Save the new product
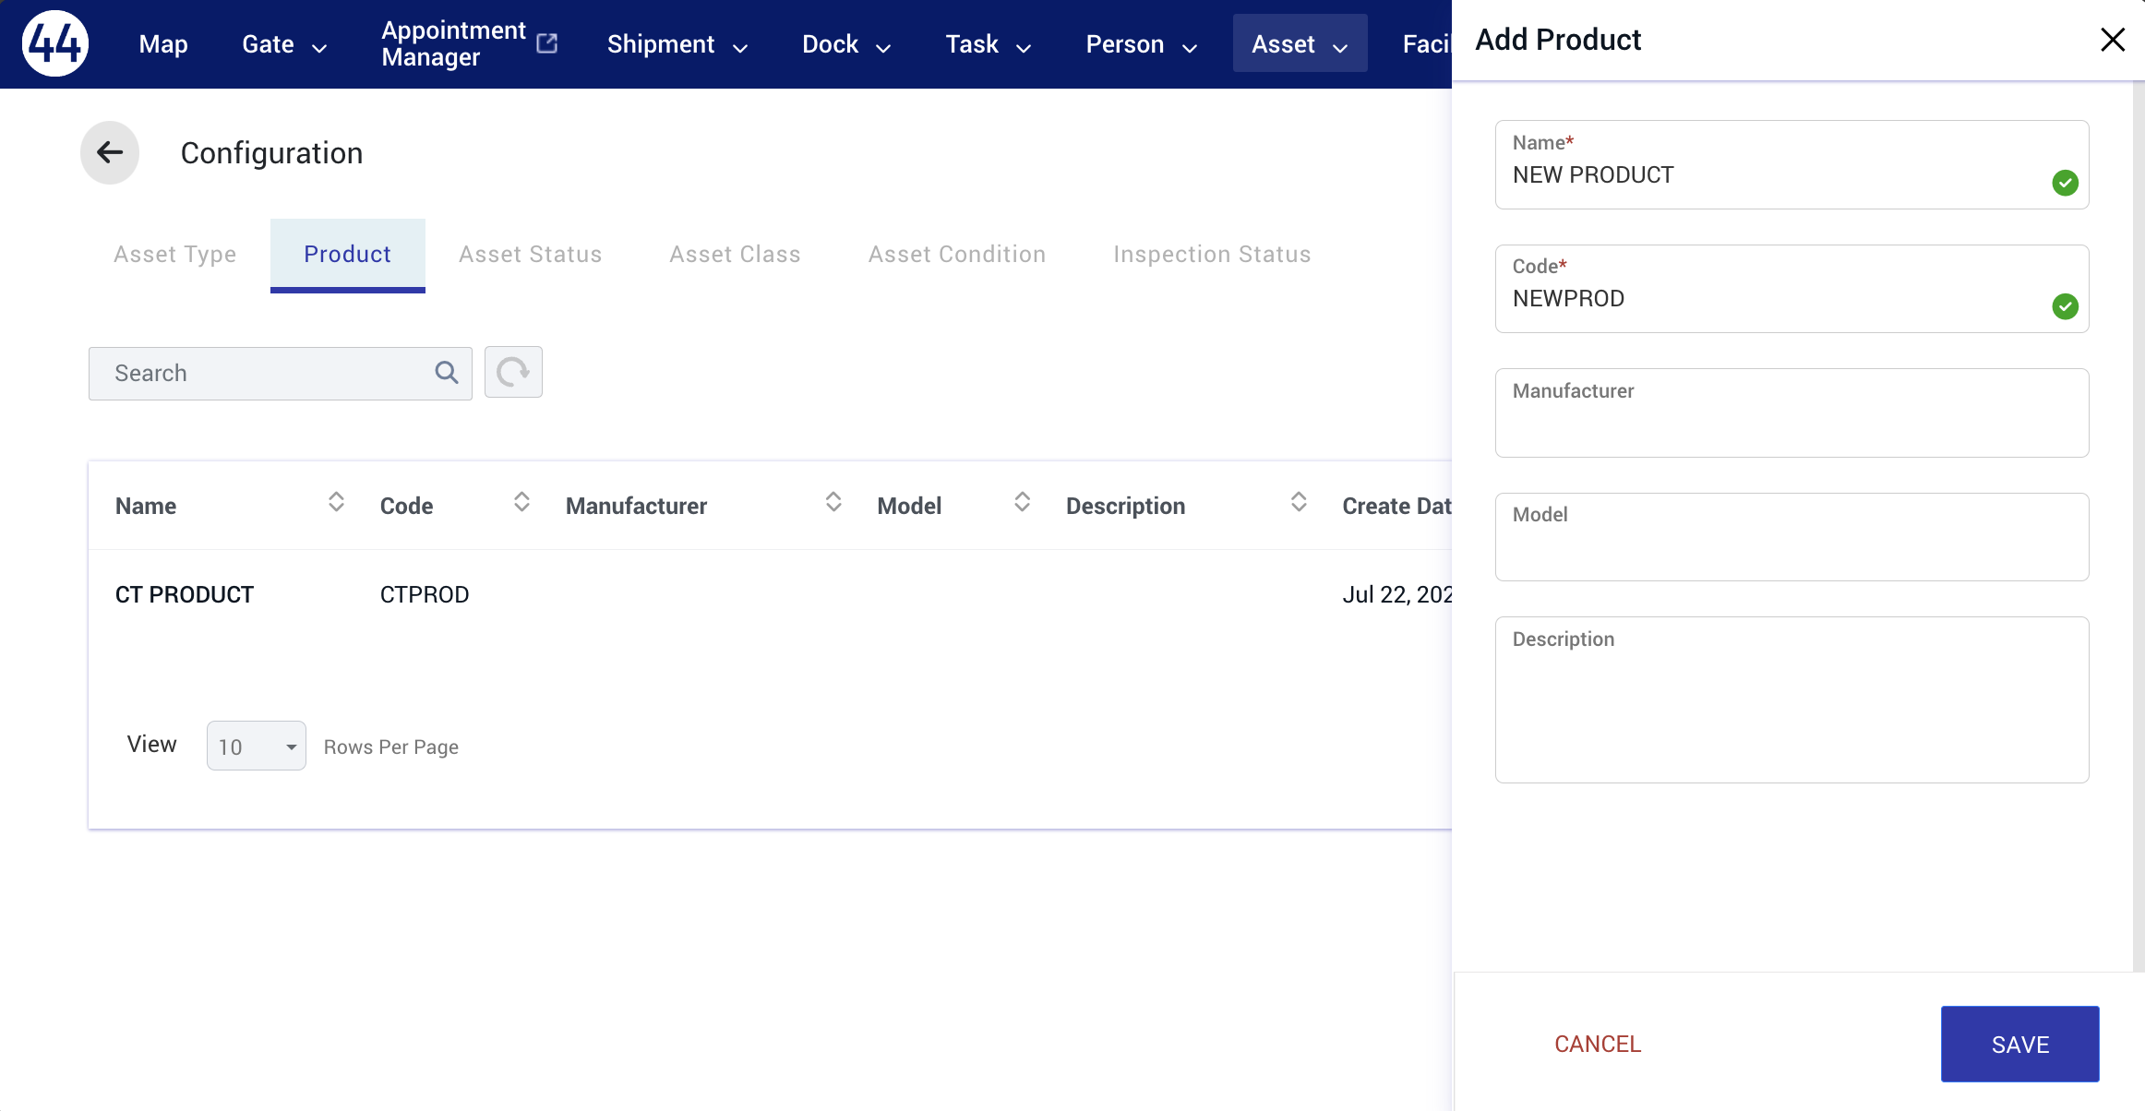2145x1111 pixels. (x=2019, y=1044)
